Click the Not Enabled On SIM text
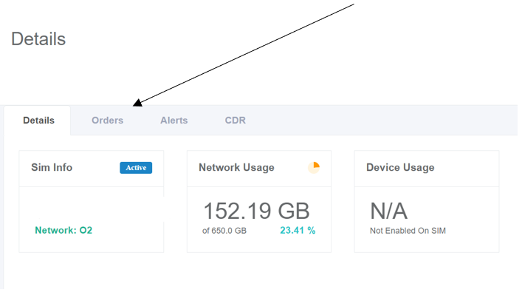 [408, 231]
